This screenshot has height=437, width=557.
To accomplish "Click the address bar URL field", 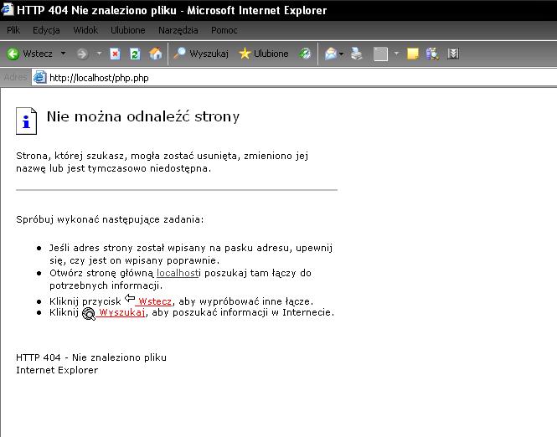I will [x=294, y=78].
